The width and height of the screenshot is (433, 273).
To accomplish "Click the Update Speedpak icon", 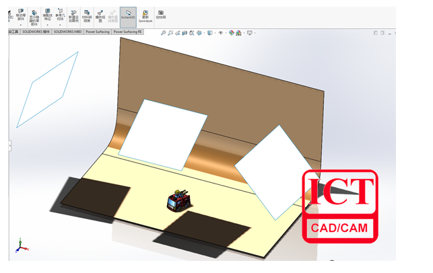I will pos(145,16).
